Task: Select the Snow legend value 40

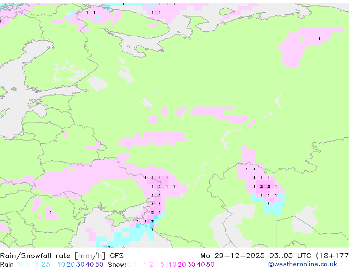Action: 201,265
